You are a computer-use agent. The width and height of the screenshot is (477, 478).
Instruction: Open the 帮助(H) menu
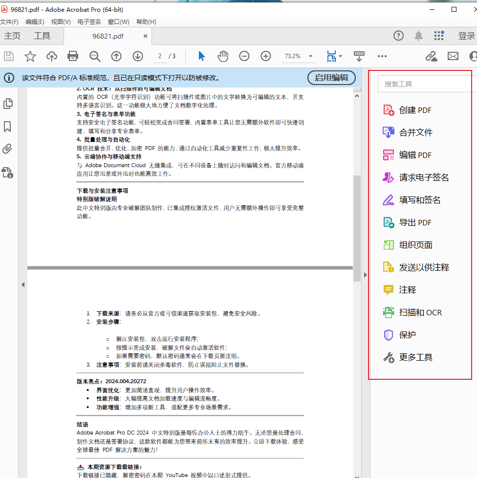(146, 22)
